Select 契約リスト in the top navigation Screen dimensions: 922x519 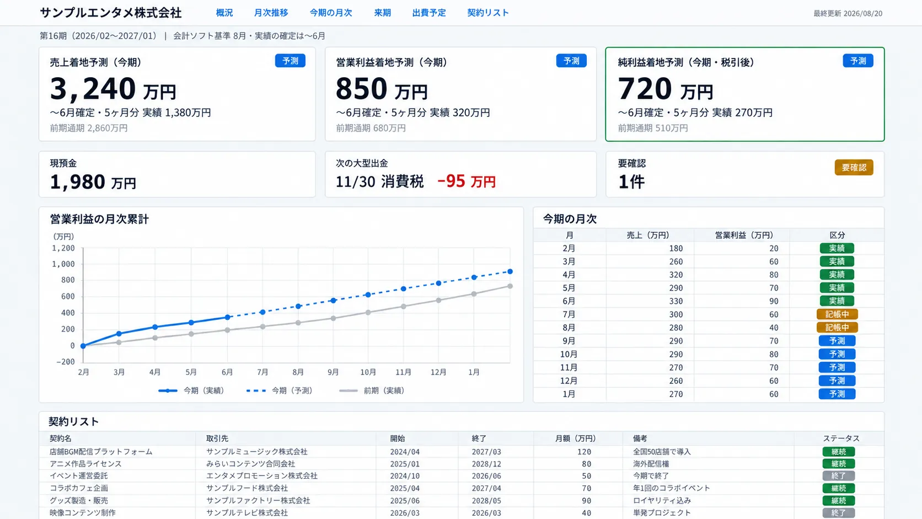[x=488, y=13]
